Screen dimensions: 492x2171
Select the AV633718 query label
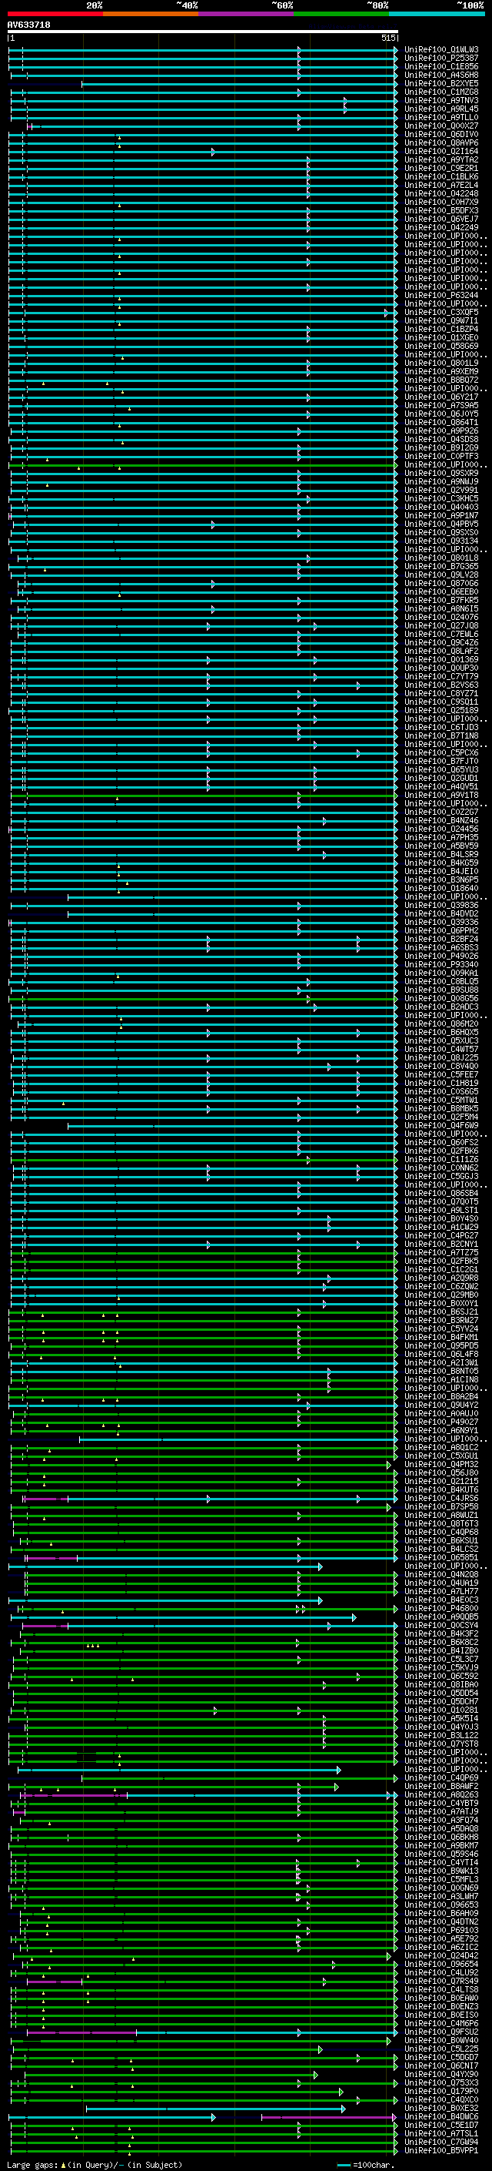[x=28, y=25]
